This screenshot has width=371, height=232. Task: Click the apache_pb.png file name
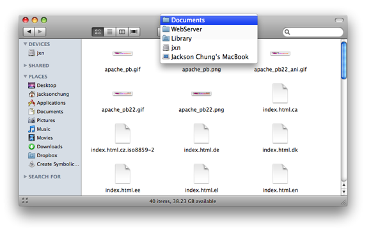pyautogui.click(x=201, y=70)
